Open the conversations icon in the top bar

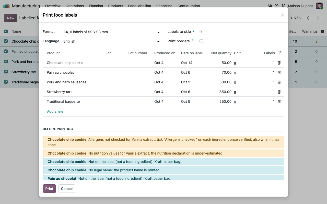tap(270, 6)
